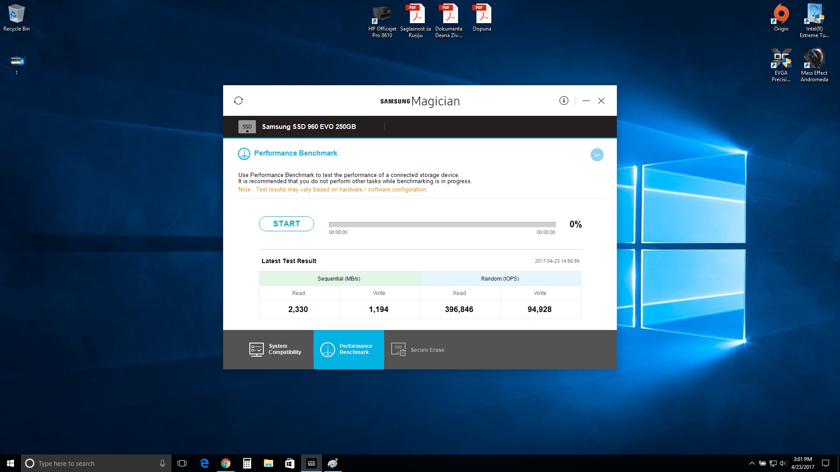Start the performance benchmark
The width and height of the screenshot is (840, 472).
pos(287,224)
